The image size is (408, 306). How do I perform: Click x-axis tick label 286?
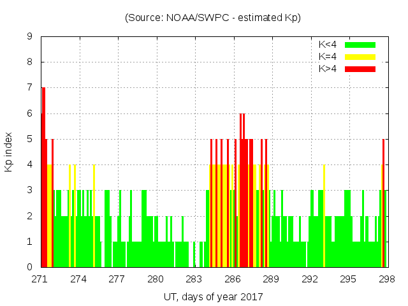[x=233, y=279]
